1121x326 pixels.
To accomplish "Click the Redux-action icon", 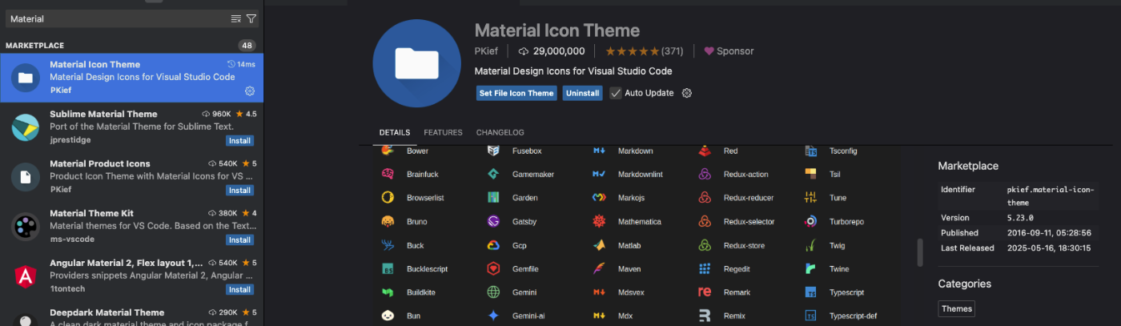I will 705,174.
